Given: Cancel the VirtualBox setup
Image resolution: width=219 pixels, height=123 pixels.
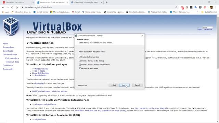Looking at the screenshot, I should (x=137, y=85).
